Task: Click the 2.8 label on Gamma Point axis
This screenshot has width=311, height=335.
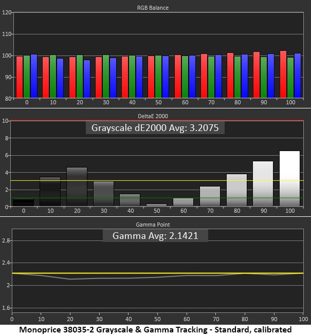Action: tap(6, 240)
